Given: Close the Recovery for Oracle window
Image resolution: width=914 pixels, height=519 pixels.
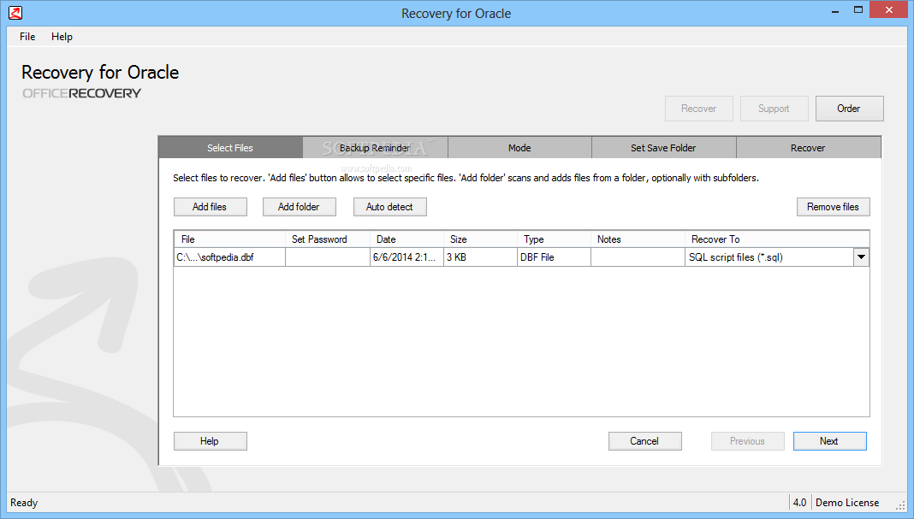Looking at the screenshot, I should tap(888, 10).
